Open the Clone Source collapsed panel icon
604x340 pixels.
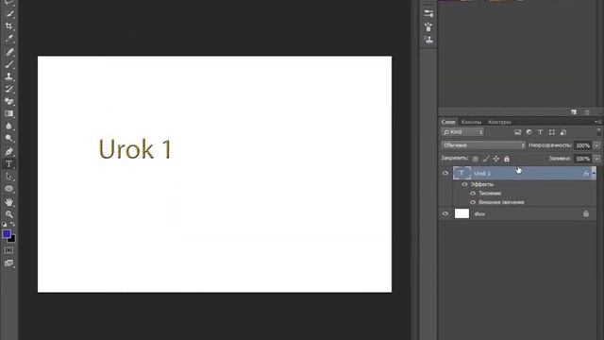428,40
